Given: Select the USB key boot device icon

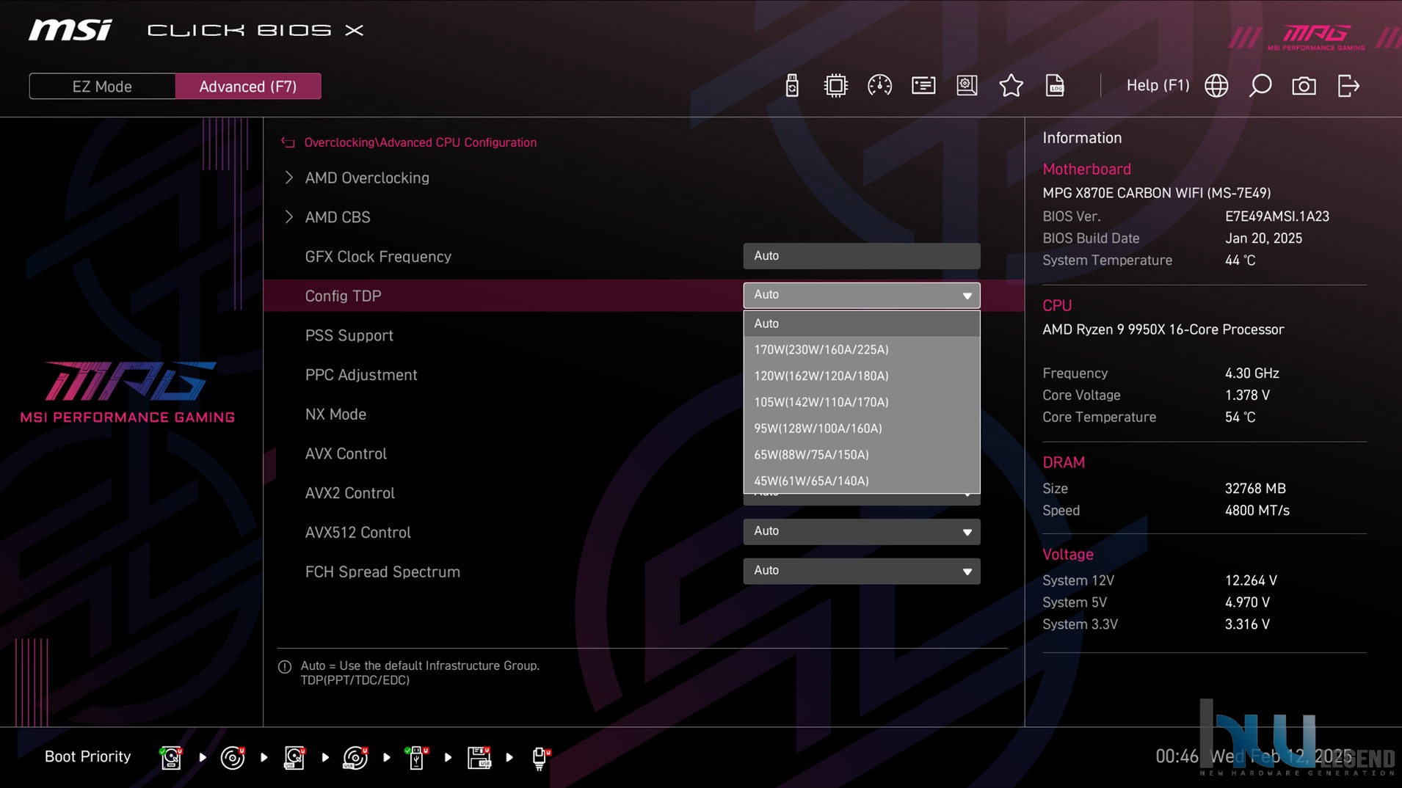Looking at the screenshot, I should click(416, 757).
